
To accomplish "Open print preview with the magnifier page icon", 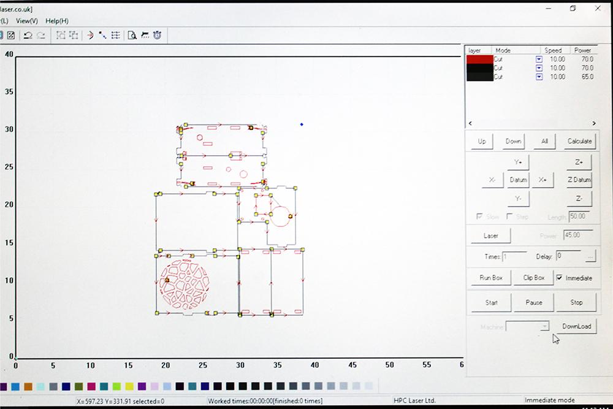I will pos(132,35).
